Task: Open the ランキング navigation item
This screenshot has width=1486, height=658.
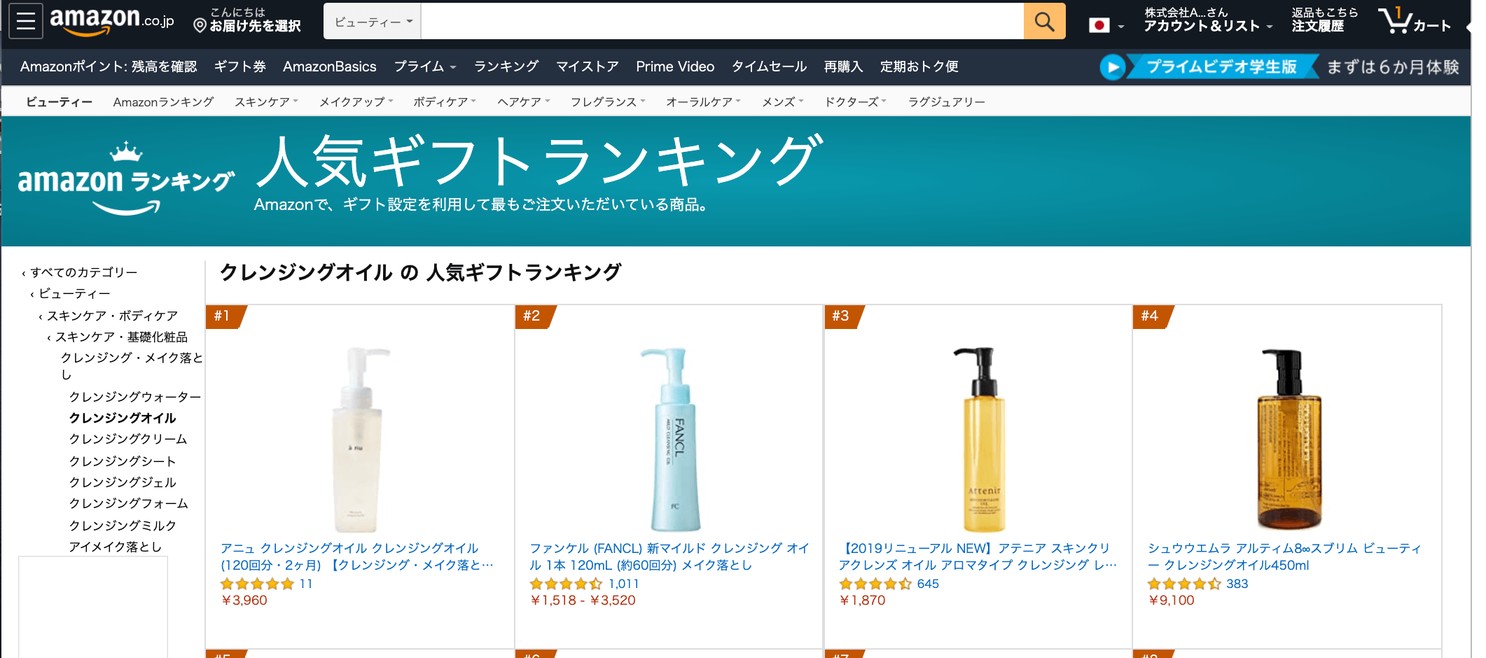Action: coord(506,66)
